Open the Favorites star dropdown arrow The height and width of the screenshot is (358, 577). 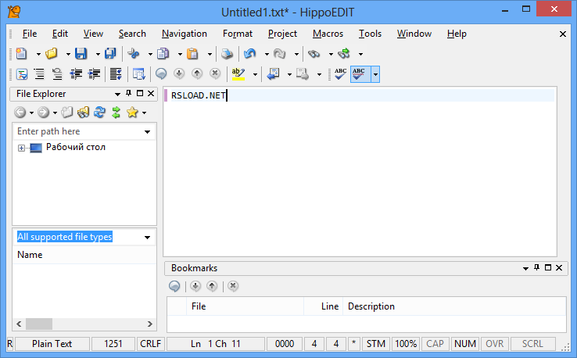pos(144,113)
